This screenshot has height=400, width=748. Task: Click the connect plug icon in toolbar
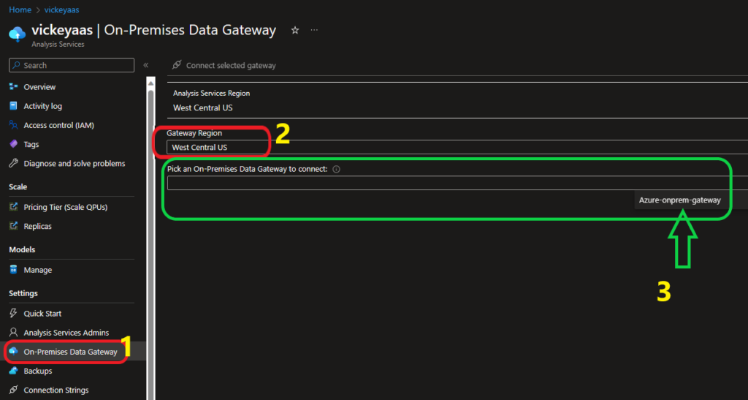(177, 65)
